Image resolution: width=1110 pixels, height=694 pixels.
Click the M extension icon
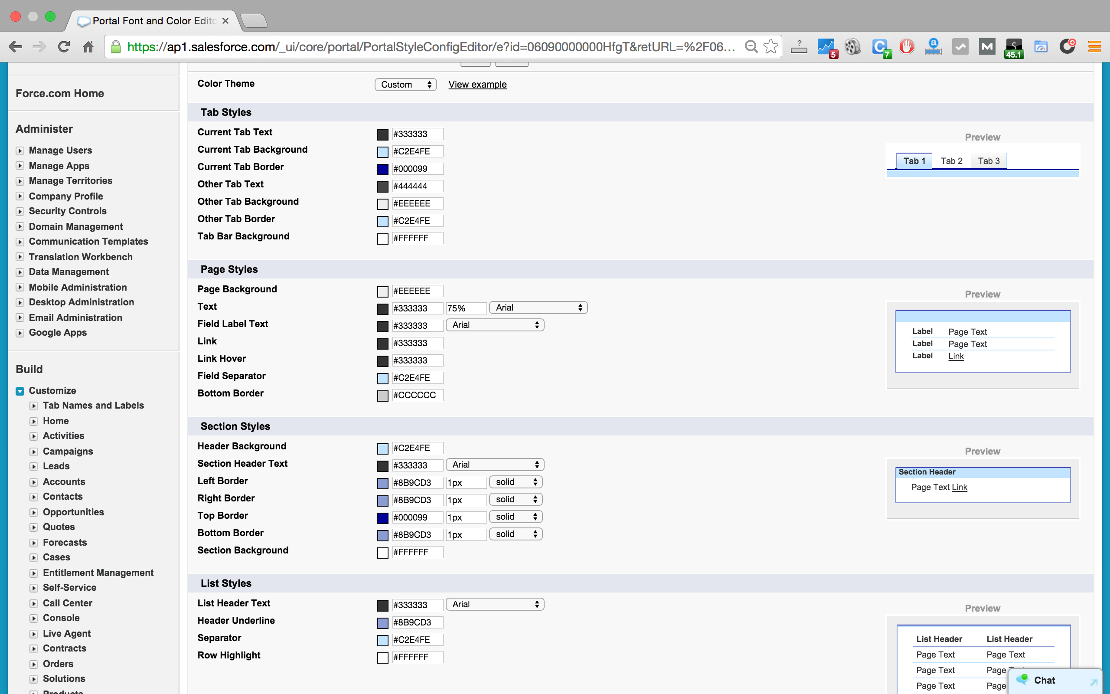point(987,46)
